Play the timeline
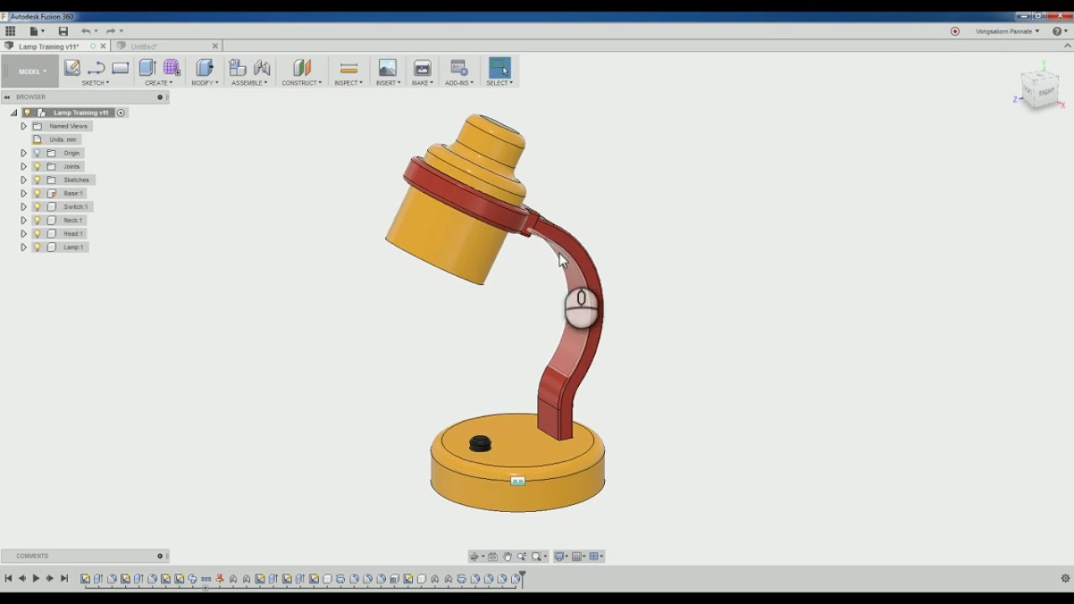Viewport: 1074px width, 604px height. 36,578
